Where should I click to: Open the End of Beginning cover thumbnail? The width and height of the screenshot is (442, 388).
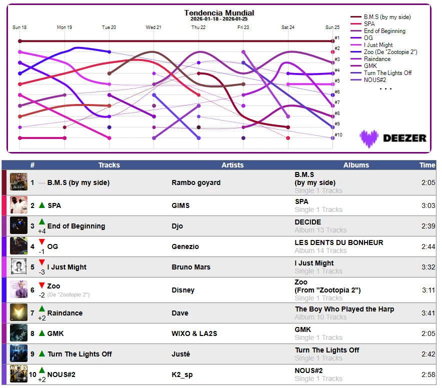pyautogui.click(x=18, y=225)
